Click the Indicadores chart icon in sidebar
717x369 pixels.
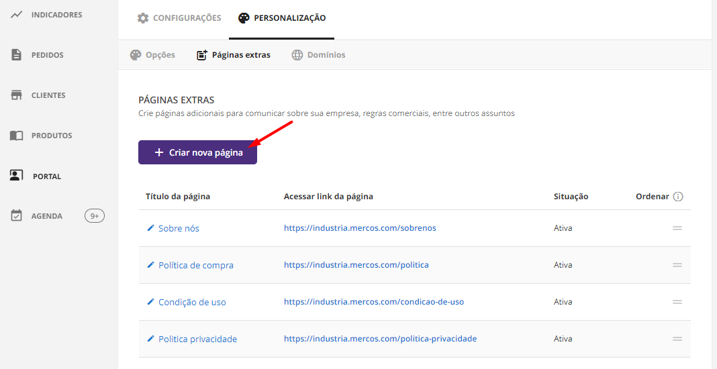tap(17, 15)
